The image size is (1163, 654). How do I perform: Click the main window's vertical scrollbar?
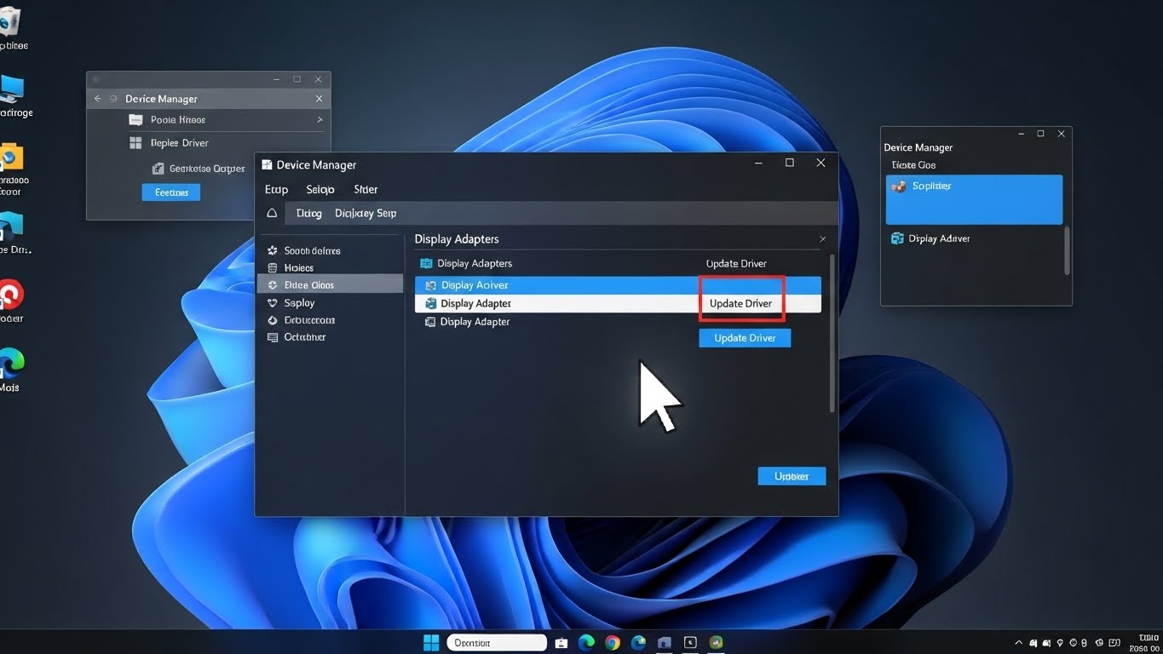832,332
